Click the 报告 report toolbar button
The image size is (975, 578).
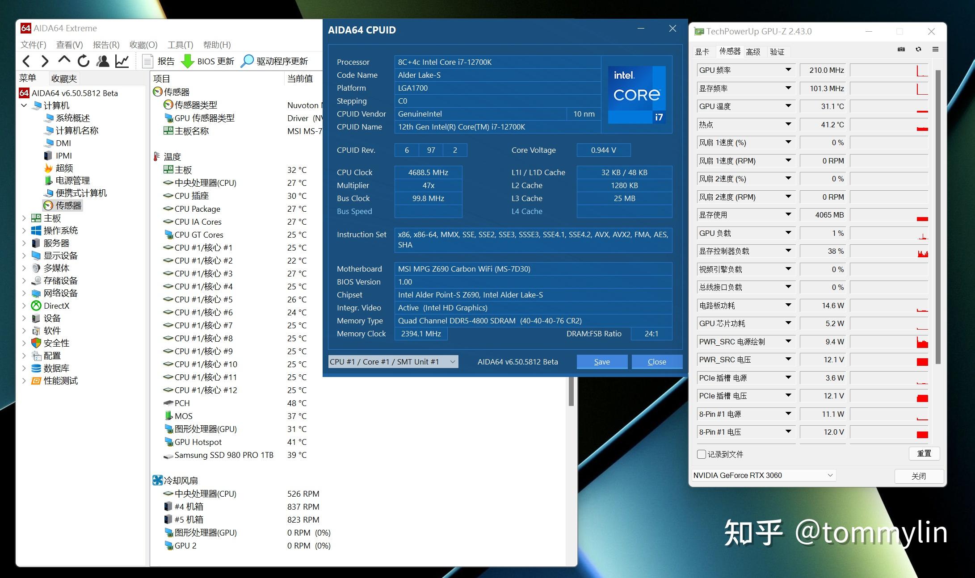point(158,61)
